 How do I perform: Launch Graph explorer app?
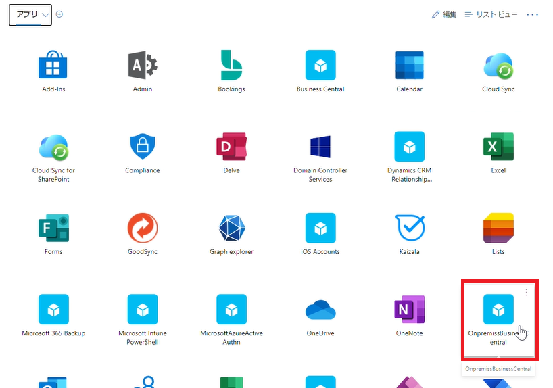(x=232, y=228)
